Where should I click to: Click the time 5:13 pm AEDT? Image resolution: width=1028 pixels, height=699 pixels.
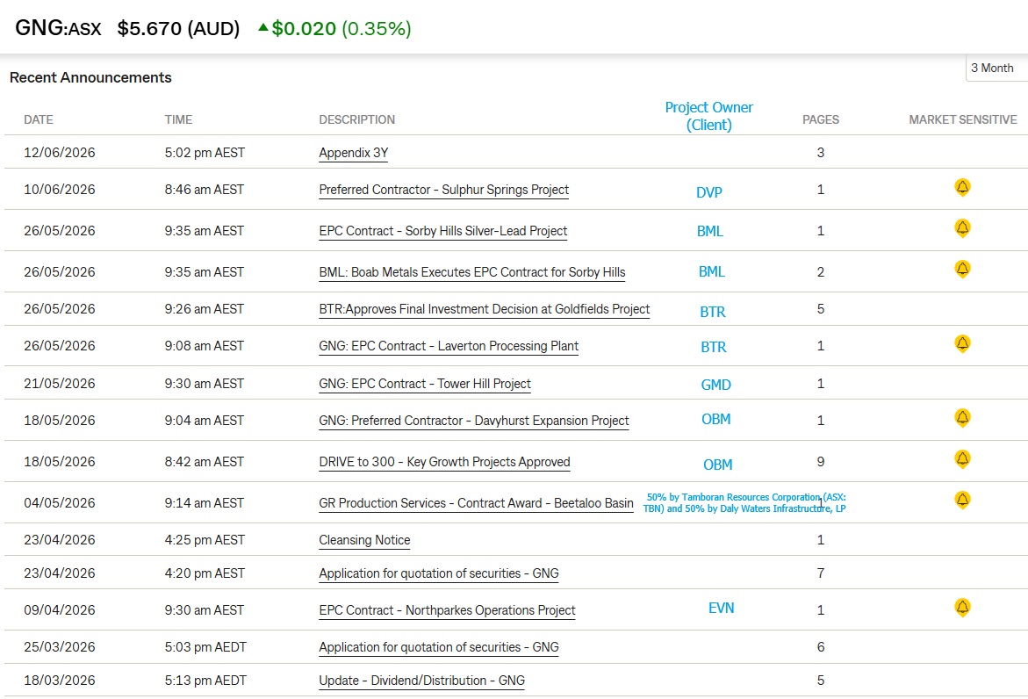[205, 681]
